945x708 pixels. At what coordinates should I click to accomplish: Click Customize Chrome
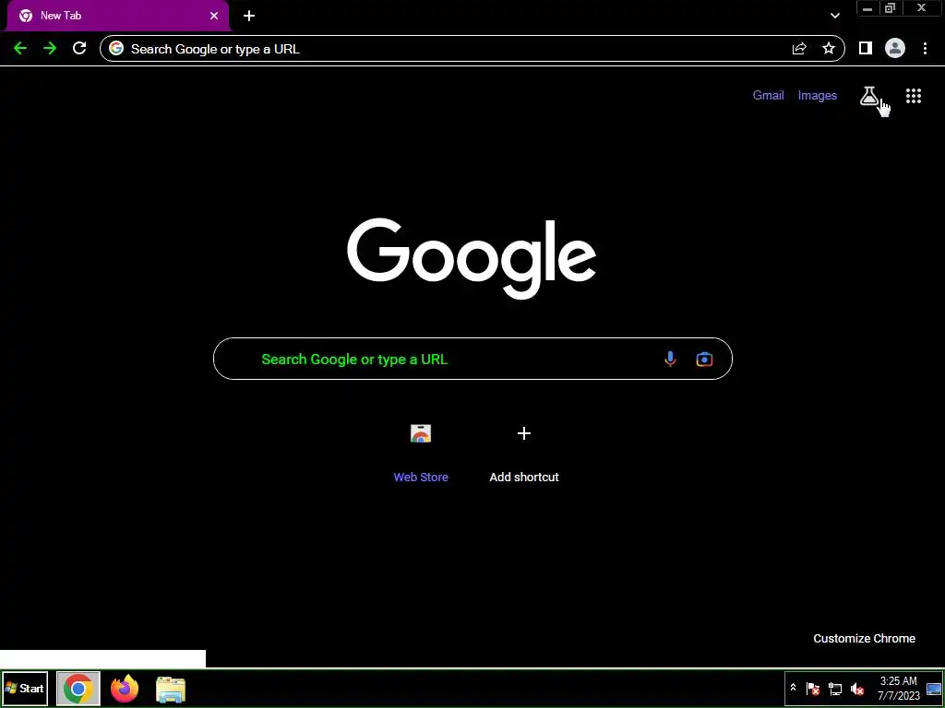[x=864, y=638]
